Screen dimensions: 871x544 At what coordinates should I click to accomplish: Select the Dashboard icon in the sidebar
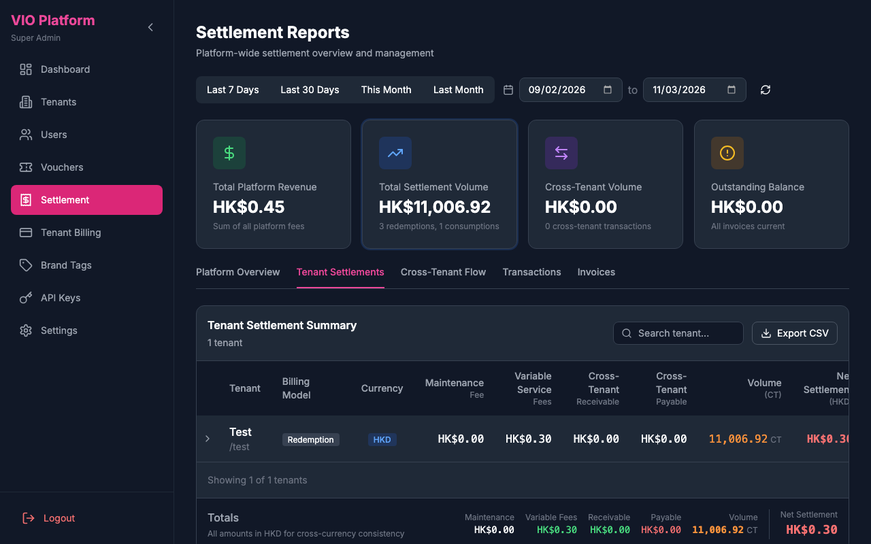tap(26, 69)
